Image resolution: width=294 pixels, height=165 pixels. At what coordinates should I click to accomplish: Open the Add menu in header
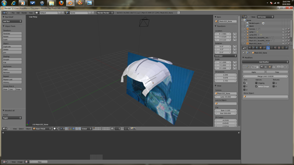click(x=18, y=13)
